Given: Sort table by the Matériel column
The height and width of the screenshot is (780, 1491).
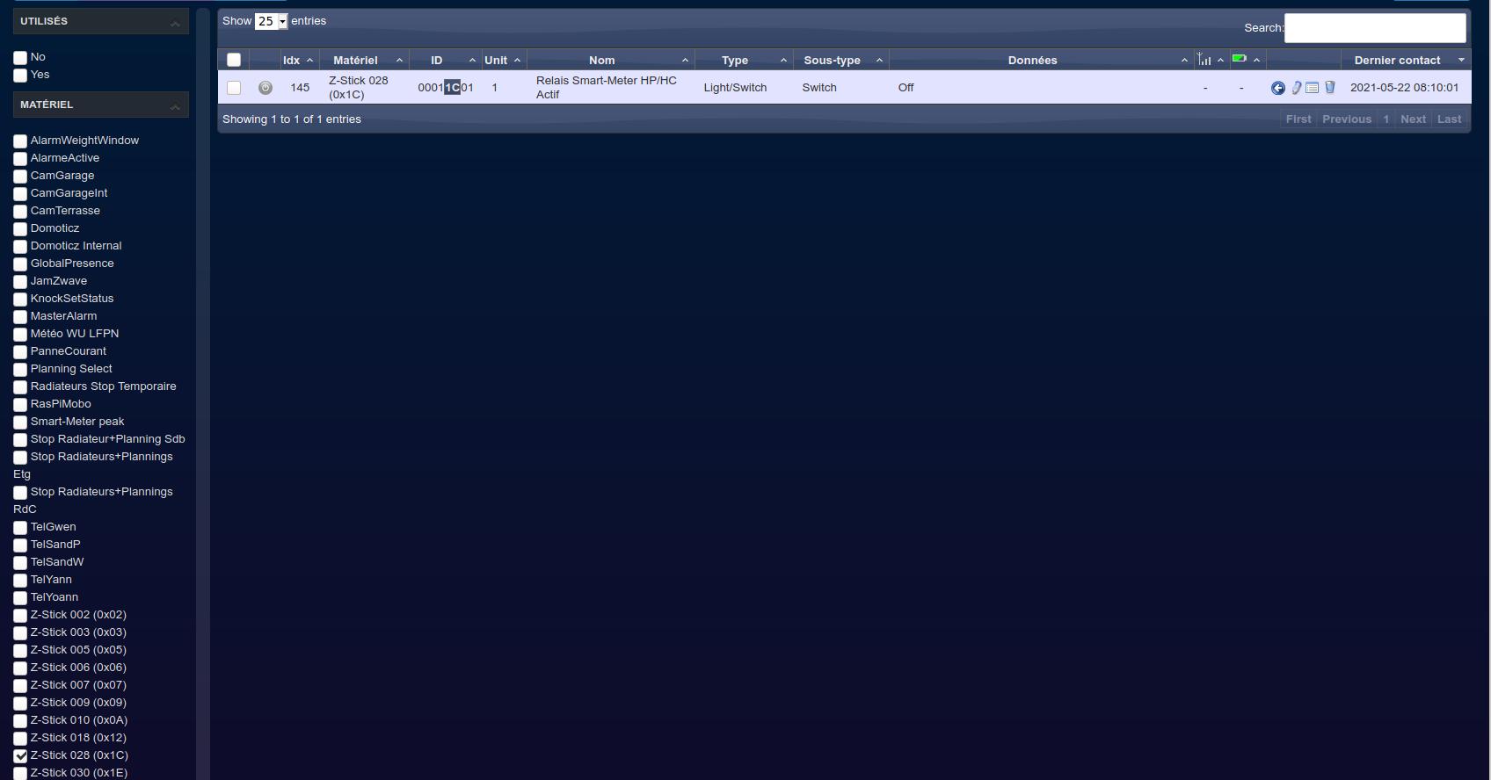Looking at the screenshot, I should pos(362,60).
